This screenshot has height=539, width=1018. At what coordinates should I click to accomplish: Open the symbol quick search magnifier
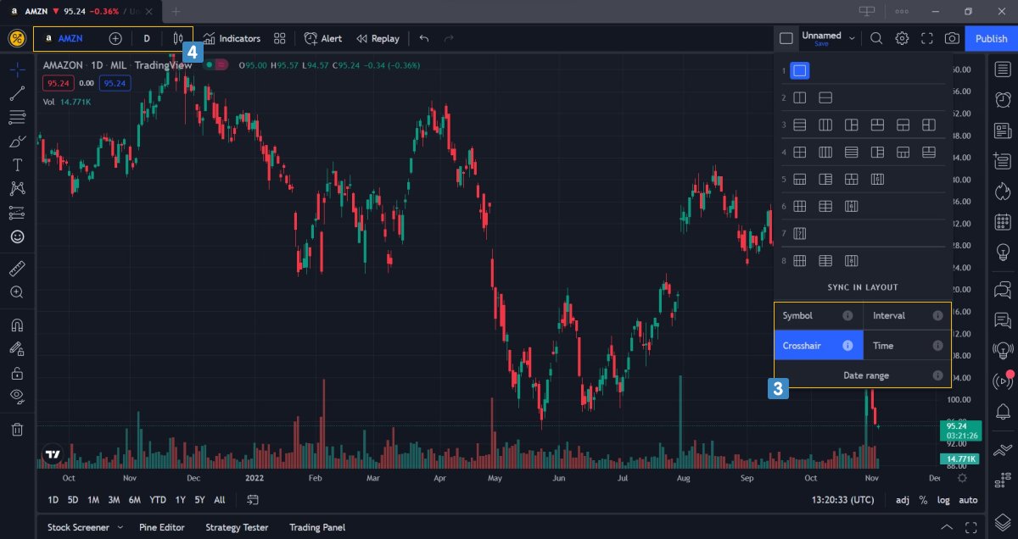click(x=876, y=38)
